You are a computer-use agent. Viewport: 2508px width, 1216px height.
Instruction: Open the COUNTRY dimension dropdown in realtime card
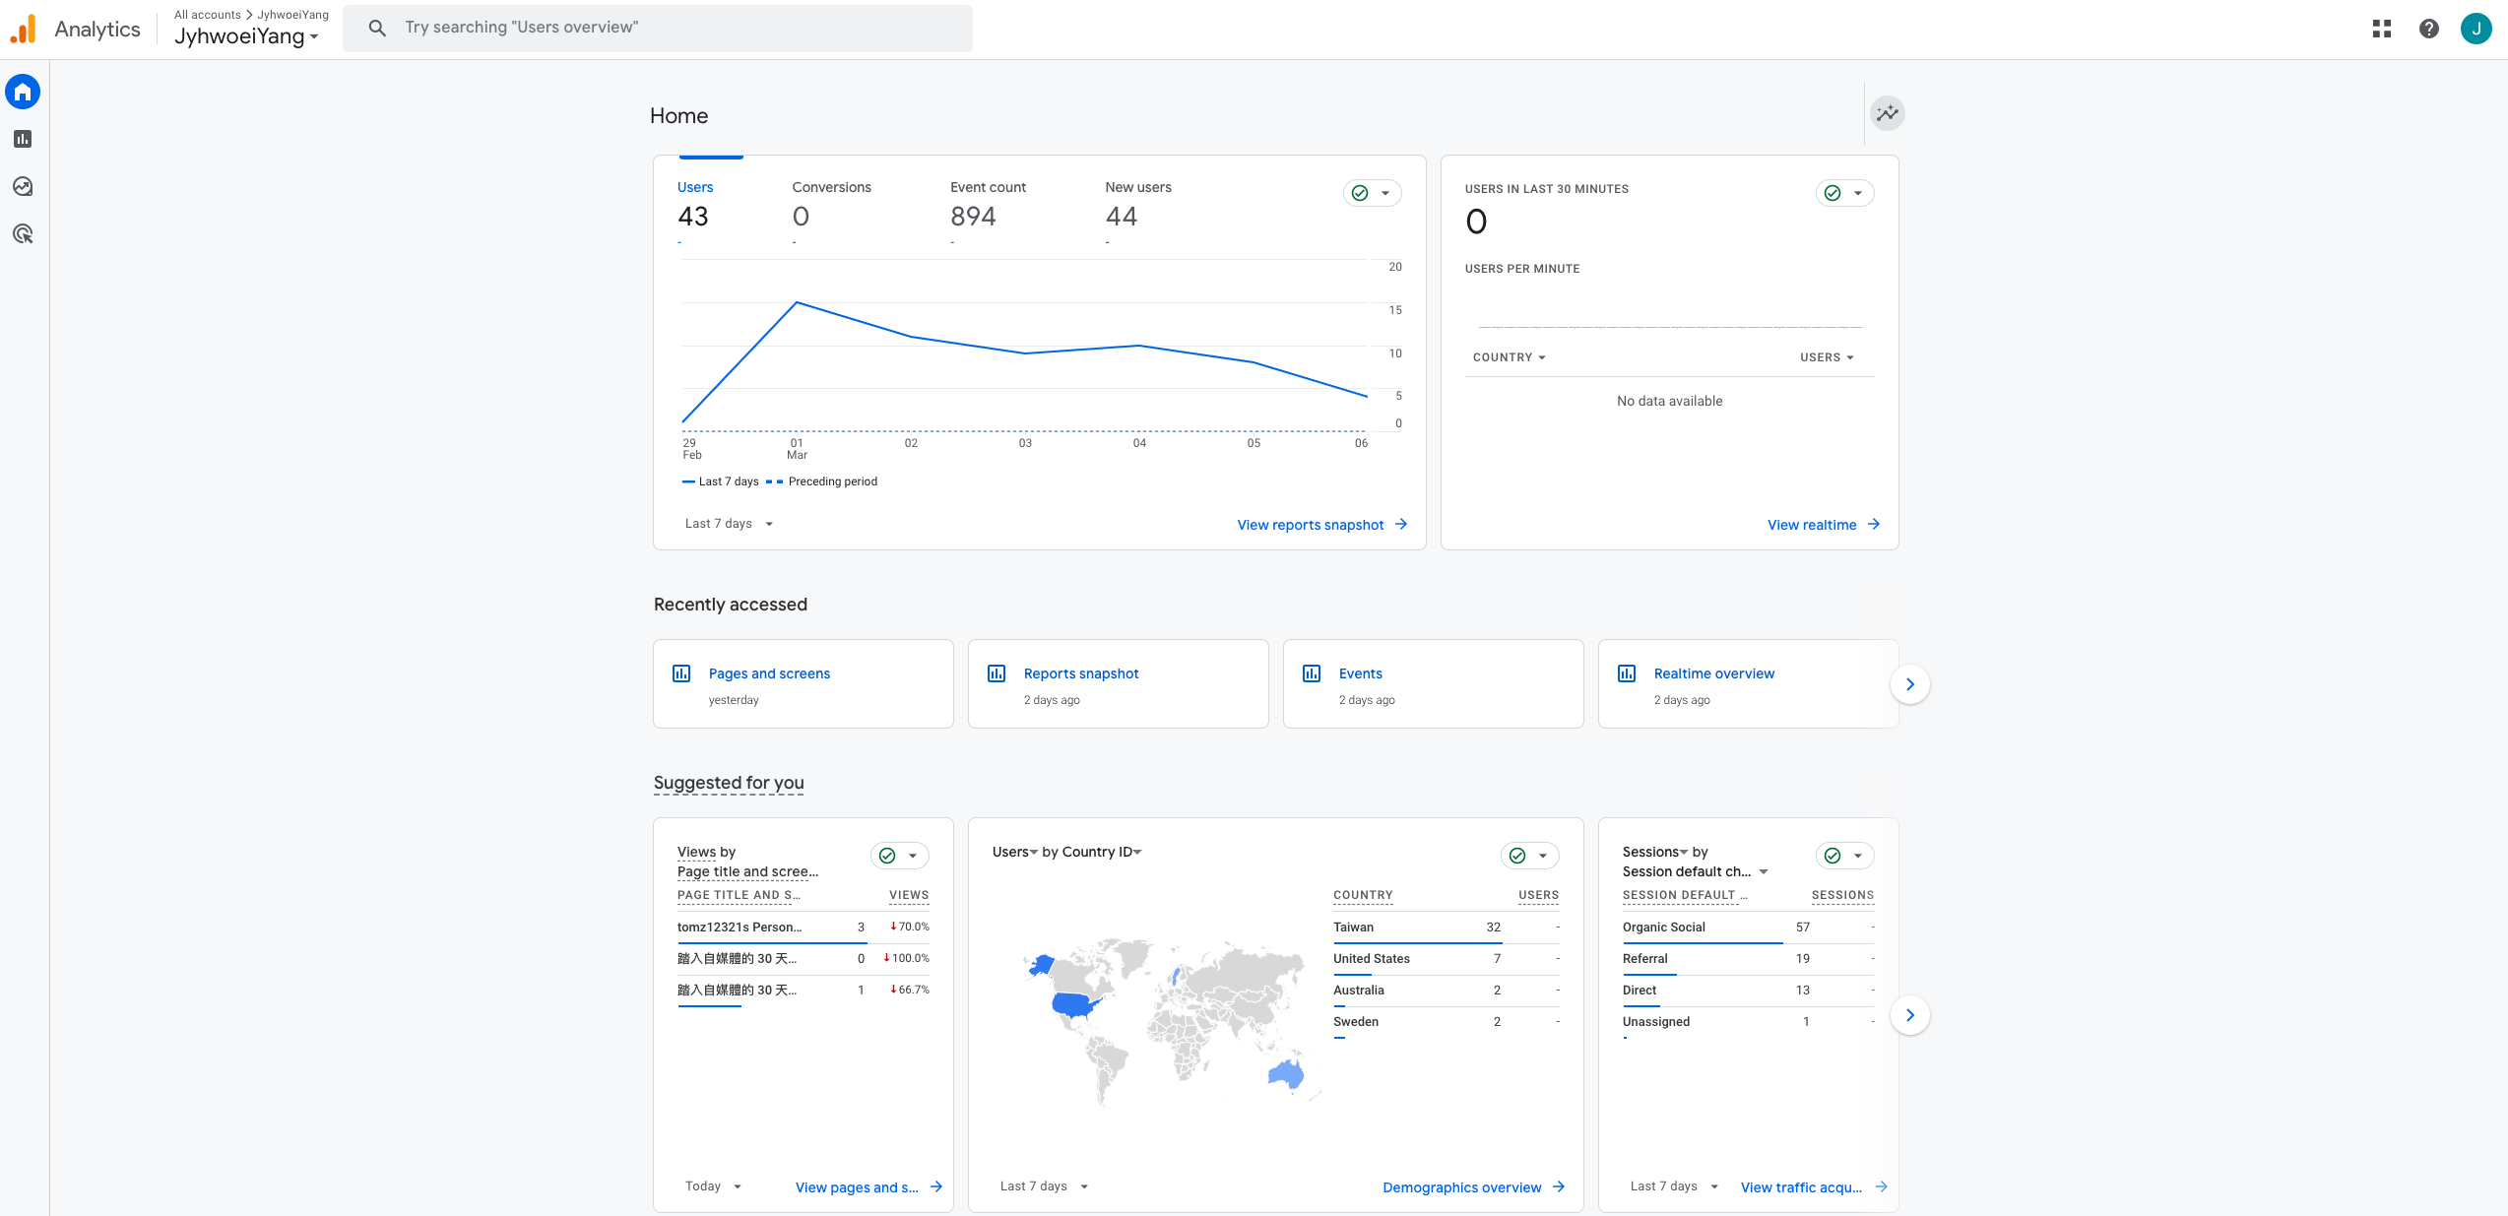[1510, 357]
